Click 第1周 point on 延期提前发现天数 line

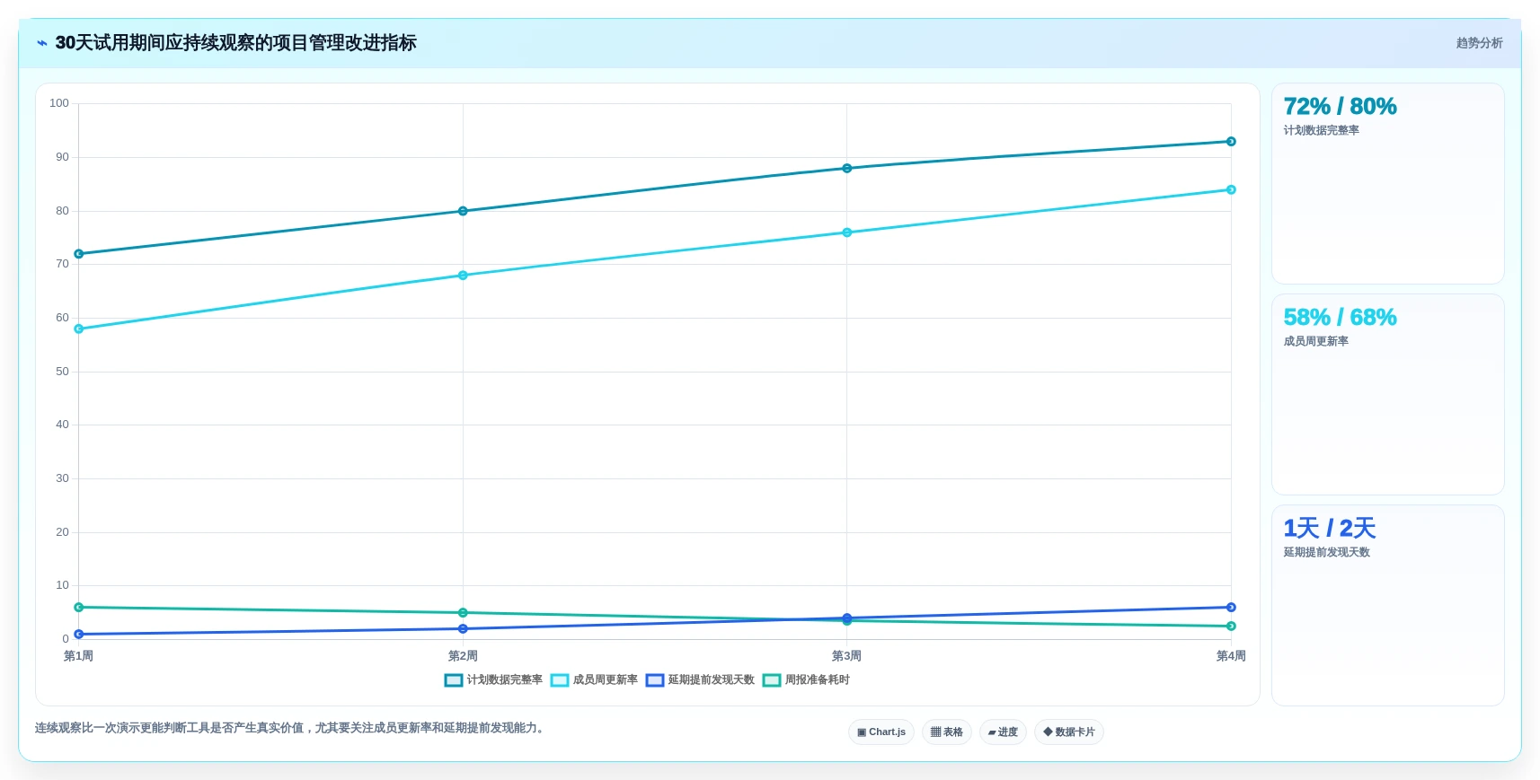(79, 635)
